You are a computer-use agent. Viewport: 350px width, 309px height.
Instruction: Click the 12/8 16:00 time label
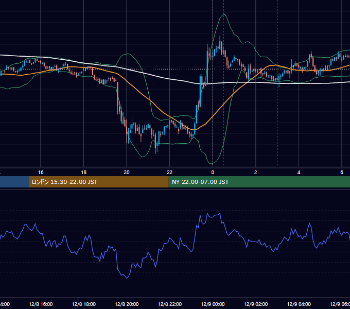click(x=41, y=304)
